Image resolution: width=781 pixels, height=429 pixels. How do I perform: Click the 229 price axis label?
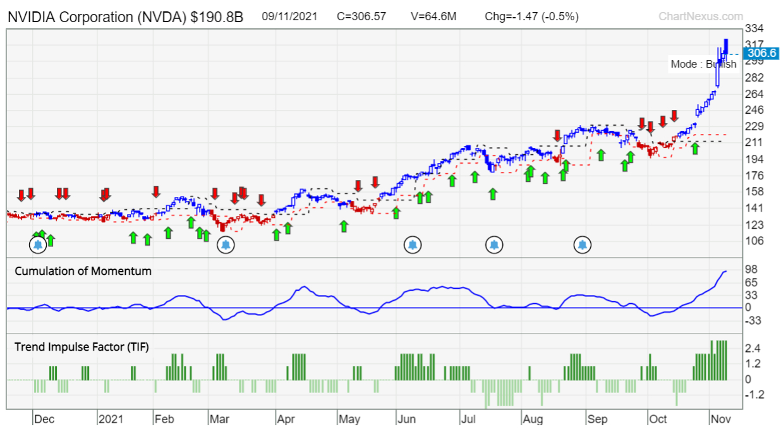tap(754, 126)
